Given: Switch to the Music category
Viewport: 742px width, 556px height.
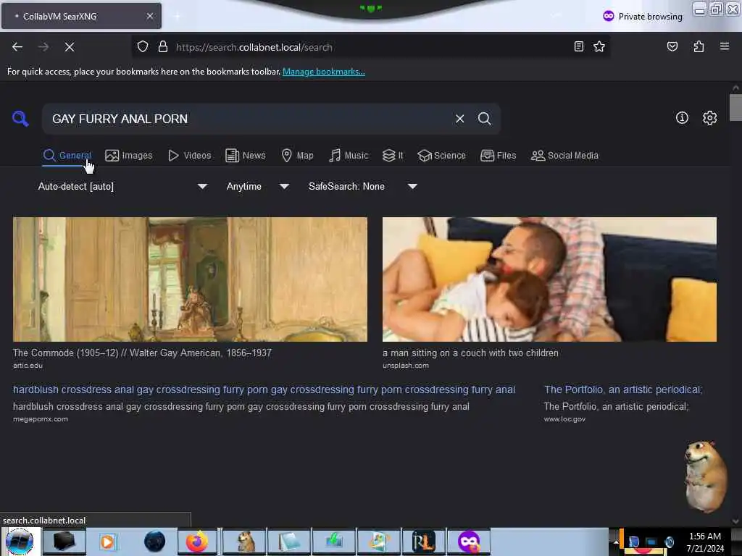Looking at the screenshot, I should tap(349, 155).
